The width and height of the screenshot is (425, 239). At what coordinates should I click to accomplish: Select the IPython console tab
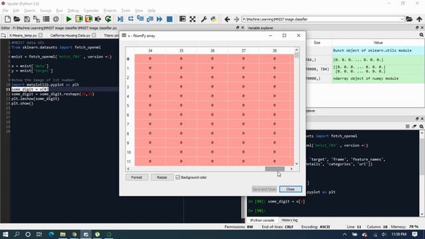click(262, 220)
